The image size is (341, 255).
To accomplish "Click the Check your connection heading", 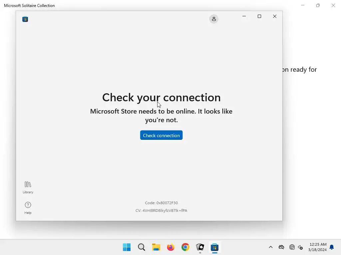I will tap(162, 97).
